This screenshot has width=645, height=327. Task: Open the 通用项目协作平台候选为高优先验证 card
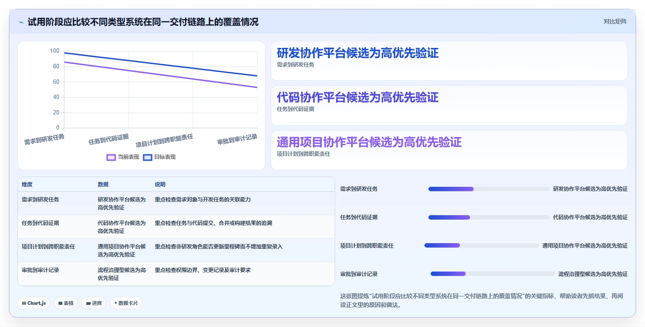(x=449, y=150)
